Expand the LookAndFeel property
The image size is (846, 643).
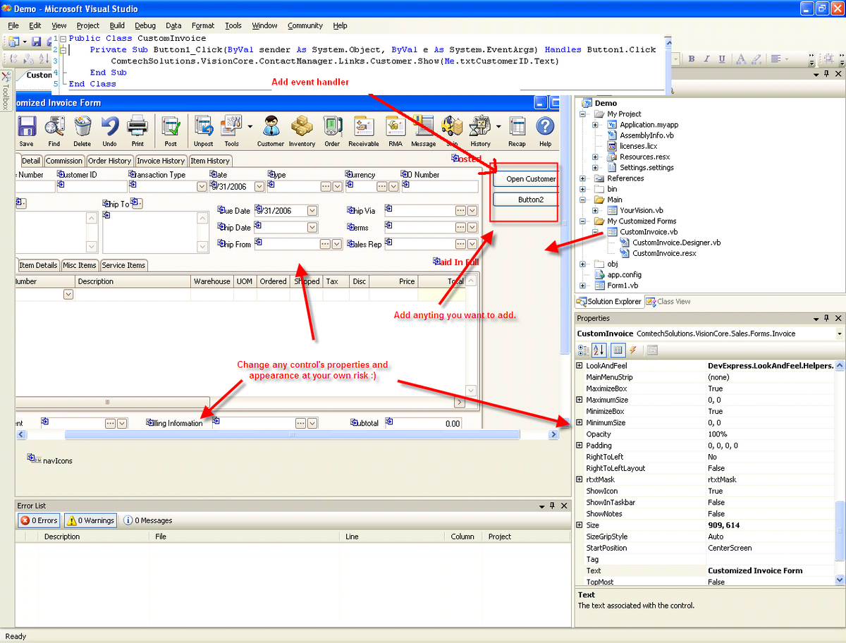click(580, 366)
